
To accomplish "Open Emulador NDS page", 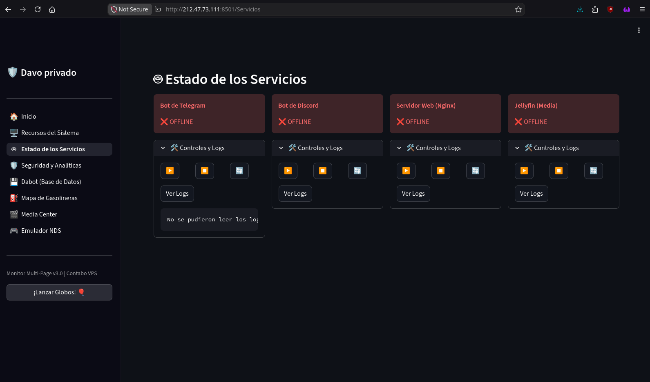I will [x=59, y=231].
